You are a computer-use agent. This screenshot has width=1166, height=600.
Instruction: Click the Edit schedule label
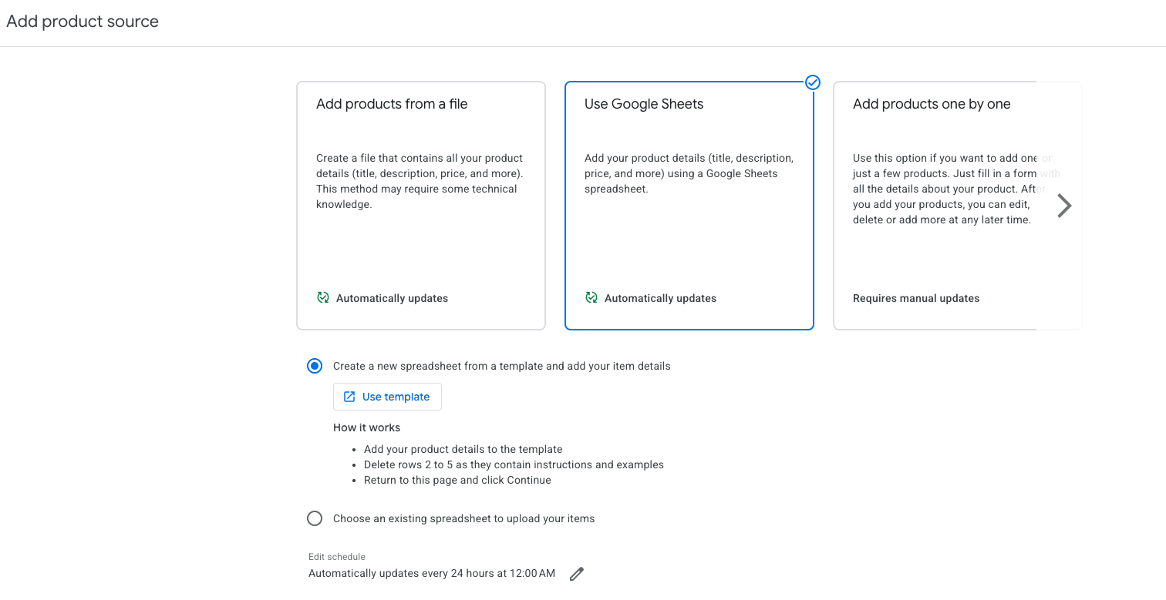coord(337,557)
